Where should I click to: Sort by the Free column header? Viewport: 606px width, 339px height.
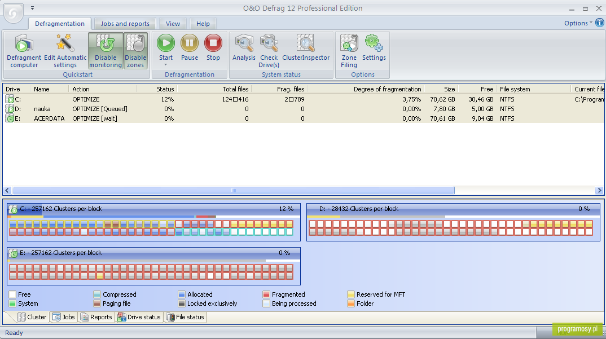[477, 89]
